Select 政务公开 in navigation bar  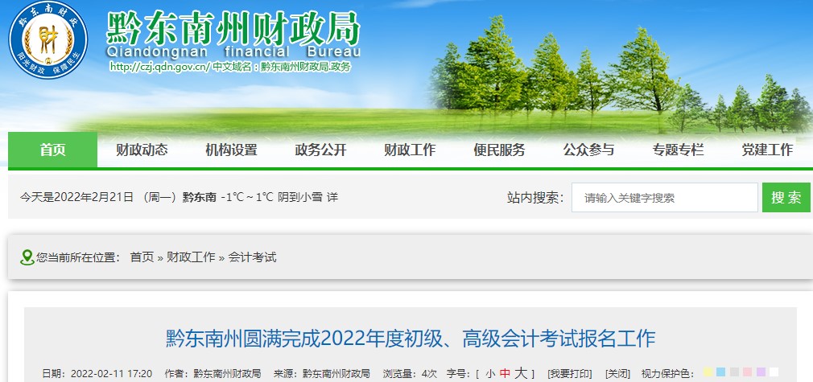click(x=320, y=150)
